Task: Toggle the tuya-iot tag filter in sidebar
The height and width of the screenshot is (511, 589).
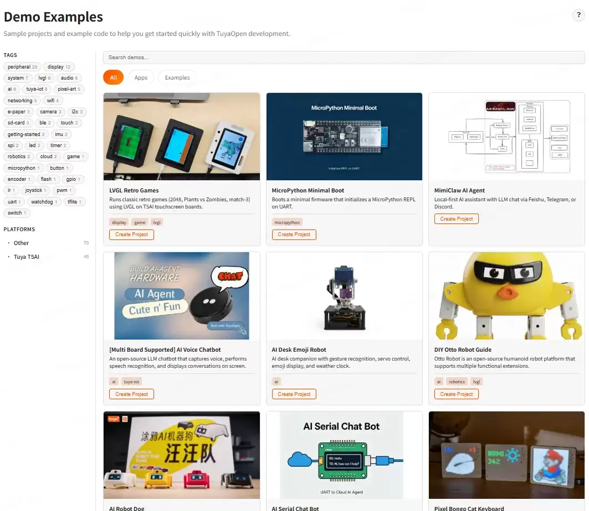Action: (x=37, y=89)
